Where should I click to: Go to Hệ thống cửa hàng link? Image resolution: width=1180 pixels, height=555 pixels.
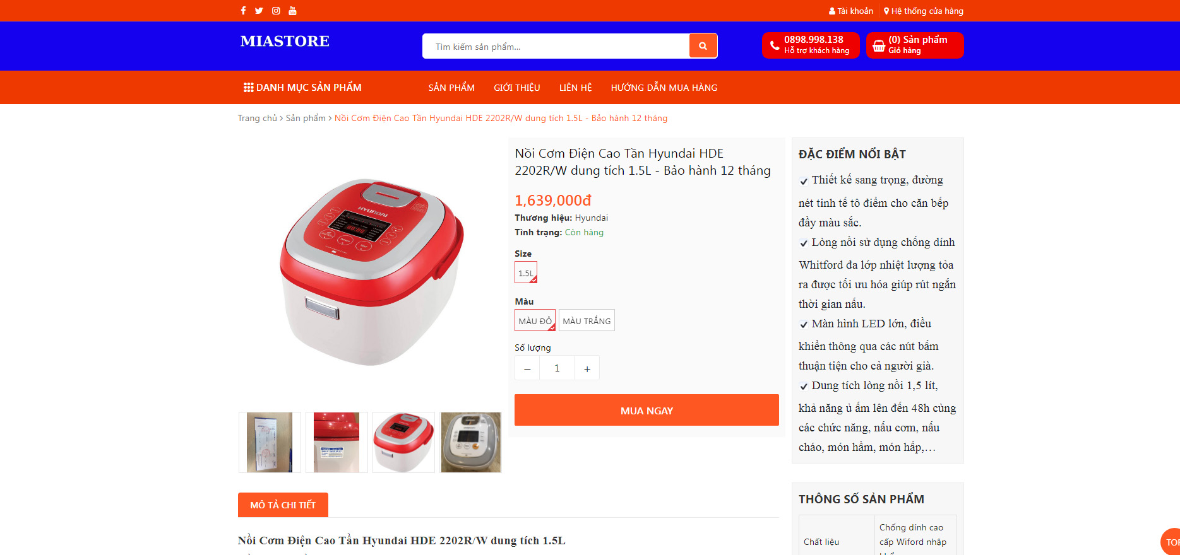point(923,11)
